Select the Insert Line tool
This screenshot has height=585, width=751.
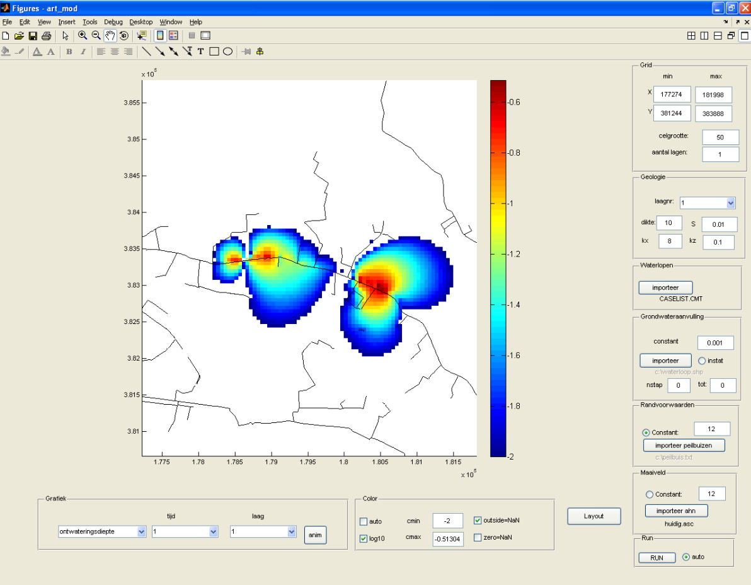coord(147,52)
